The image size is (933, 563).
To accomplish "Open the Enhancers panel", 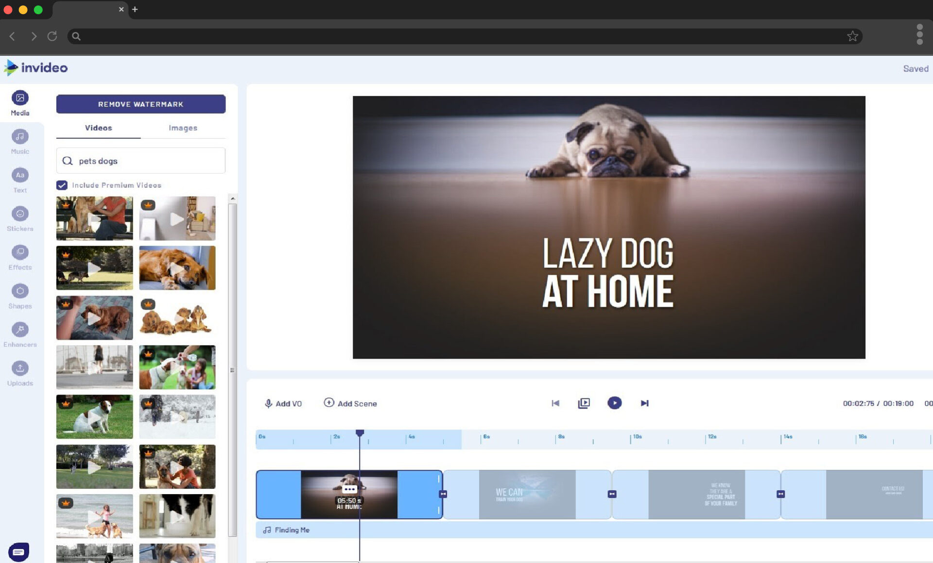I will 20,335.
